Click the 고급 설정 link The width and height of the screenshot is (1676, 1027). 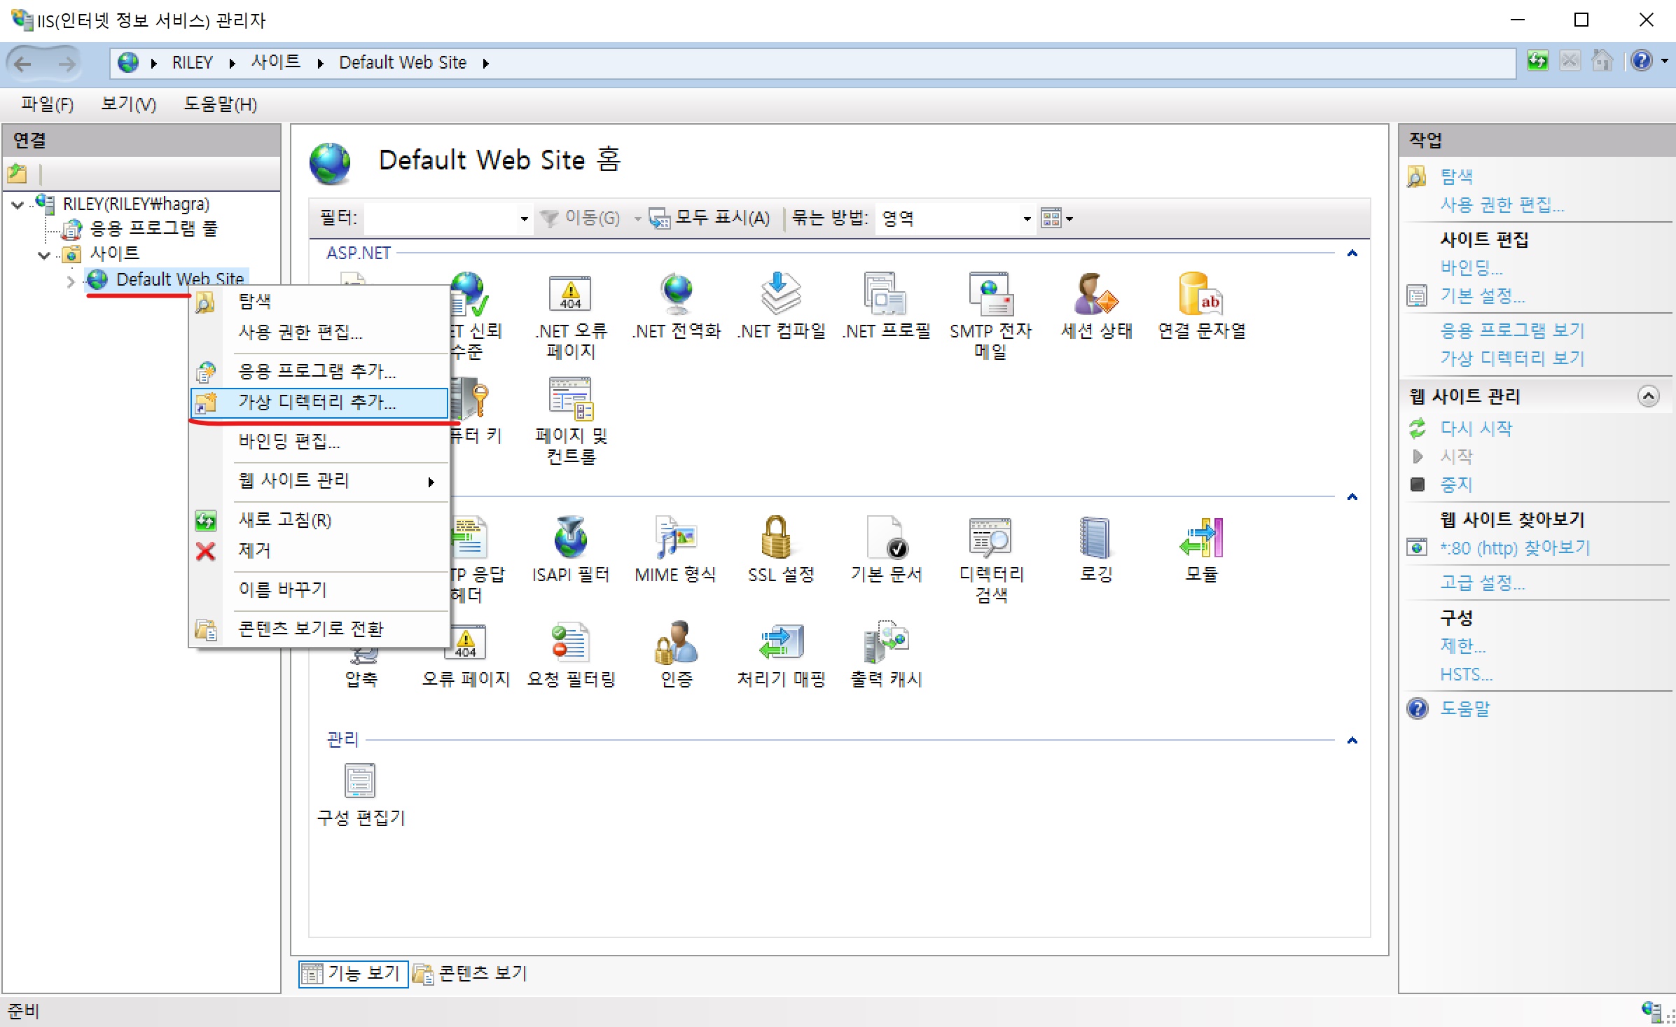point(1482,582)
